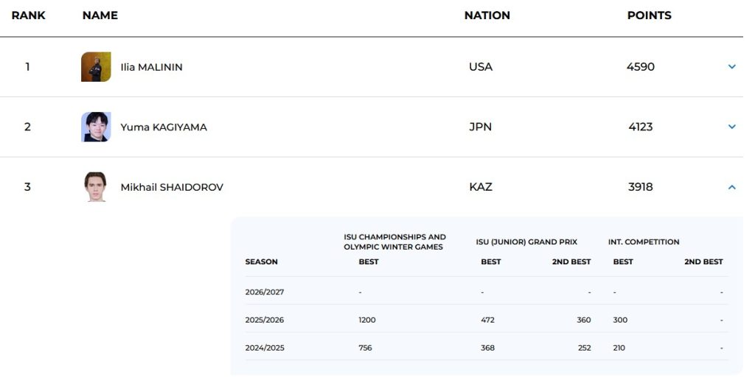Click the name Ilia MALININ
This screenshot has height=377, width=755.
(152, 67)
